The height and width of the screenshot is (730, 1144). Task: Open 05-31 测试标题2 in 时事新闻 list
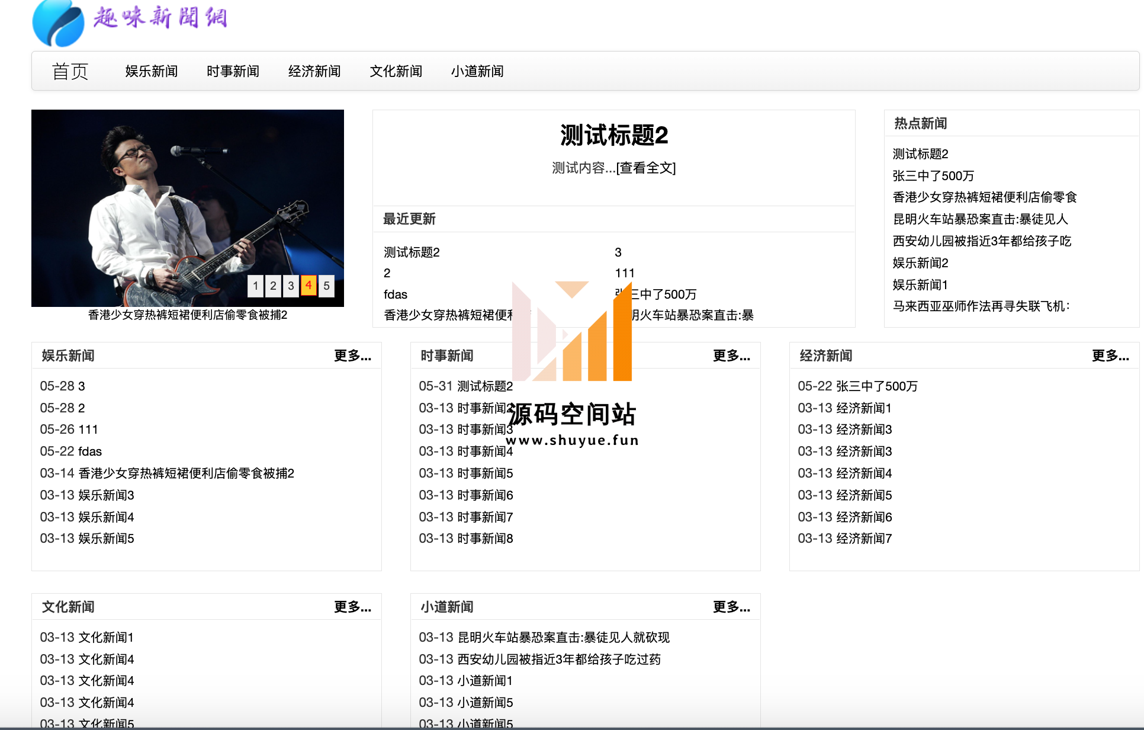click(466, 386)
